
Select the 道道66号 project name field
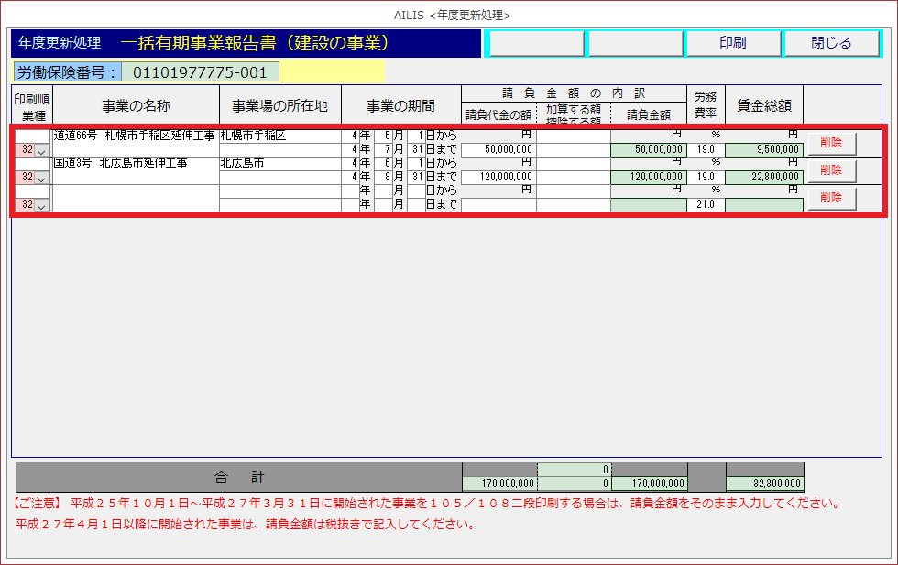135,136
